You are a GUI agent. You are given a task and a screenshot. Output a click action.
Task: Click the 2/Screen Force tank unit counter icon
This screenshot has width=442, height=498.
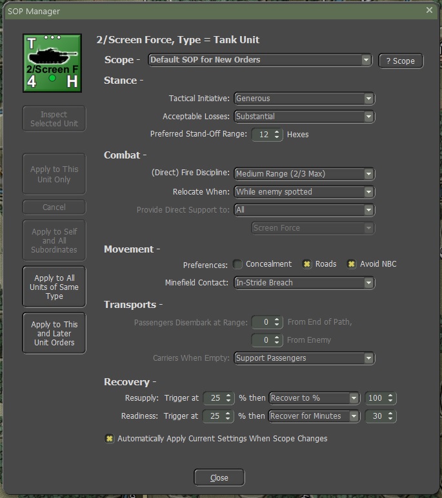pyautogui.click(x=52, y=63)
